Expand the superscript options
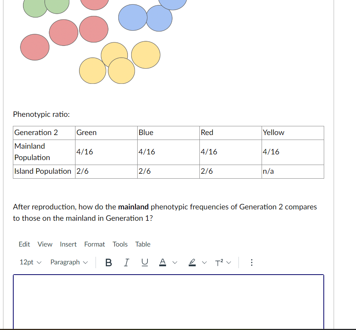Image resolution: width=356 pixels, height=330 pixels. coord(229,262)
